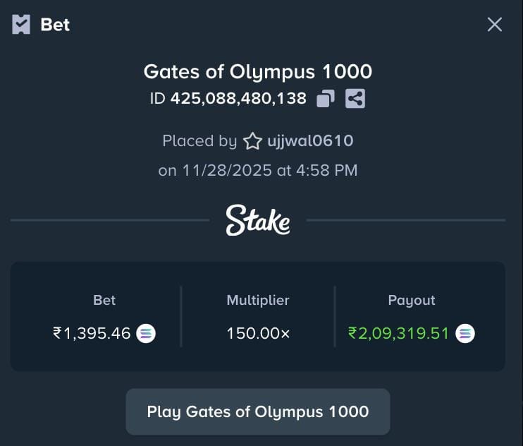Close the Bet dialog
Image resolution: width=523 pixels, height=446 pixels.
pos(495,25)
